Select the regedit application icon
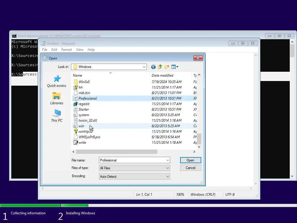Image resolution: width=297 pixels, height=223 pixels. click(76, 104)
